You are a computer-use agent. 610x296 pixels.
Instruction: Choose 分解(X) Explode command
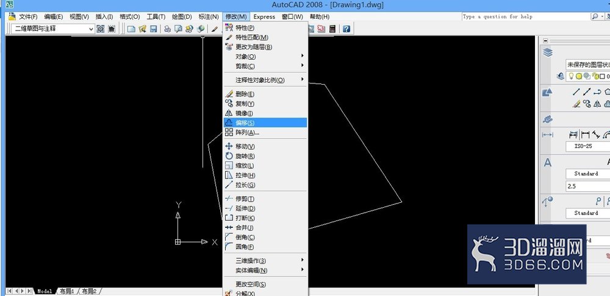pyautogui.click(x=265, y=294)
